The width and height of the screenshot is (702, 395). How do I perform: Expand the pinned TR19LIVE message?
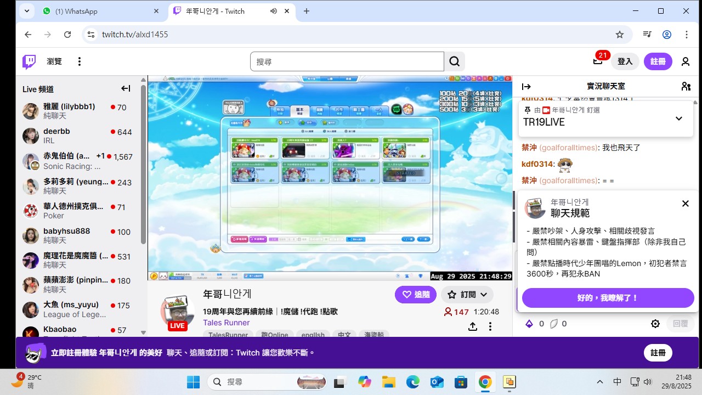pos(678,119)
